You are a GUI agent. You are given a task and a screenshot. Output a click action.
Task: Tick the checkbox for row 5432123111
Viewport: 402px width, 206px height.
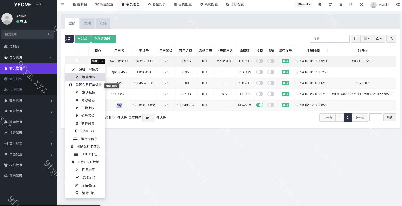(x=76, y=61)
